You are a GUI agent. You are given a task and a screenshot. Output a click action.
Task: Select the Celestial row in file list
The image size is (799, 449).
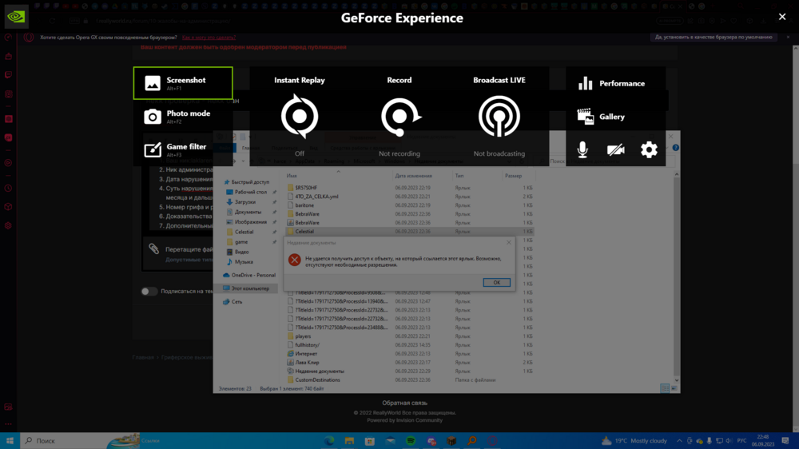coord(410,232)
